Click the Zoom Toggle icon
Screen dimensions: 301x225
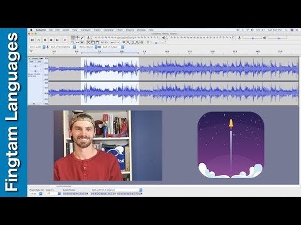pos(142,42)
